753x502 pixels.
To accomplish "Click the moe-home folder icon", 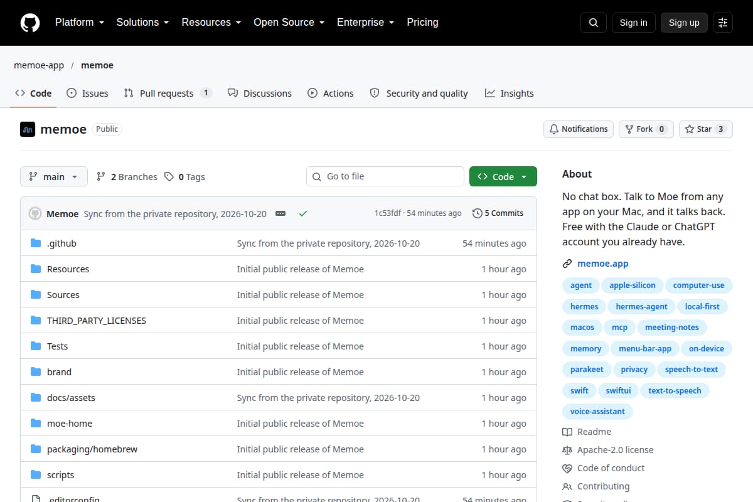I will (36, 424).
